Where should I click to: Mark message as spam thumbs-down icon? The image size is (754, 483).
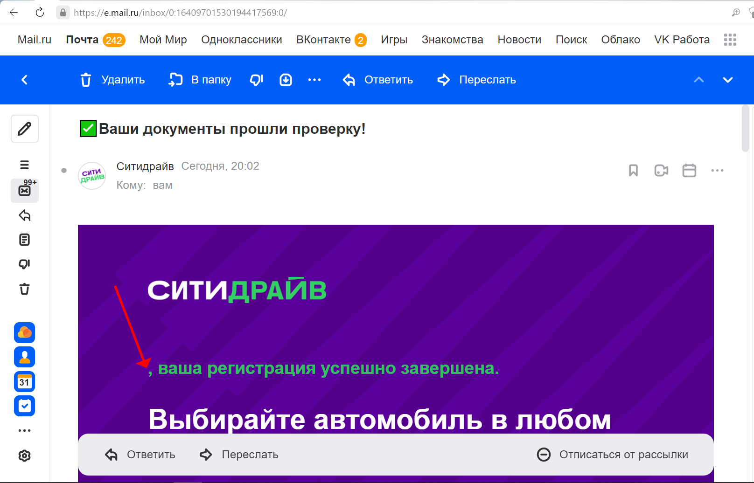point(257,80)
